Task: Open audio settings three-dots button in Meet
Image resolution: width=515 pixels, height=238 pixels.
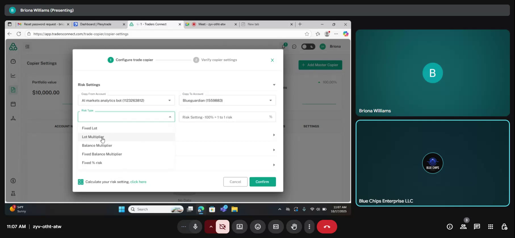Action: pos(184,227)
